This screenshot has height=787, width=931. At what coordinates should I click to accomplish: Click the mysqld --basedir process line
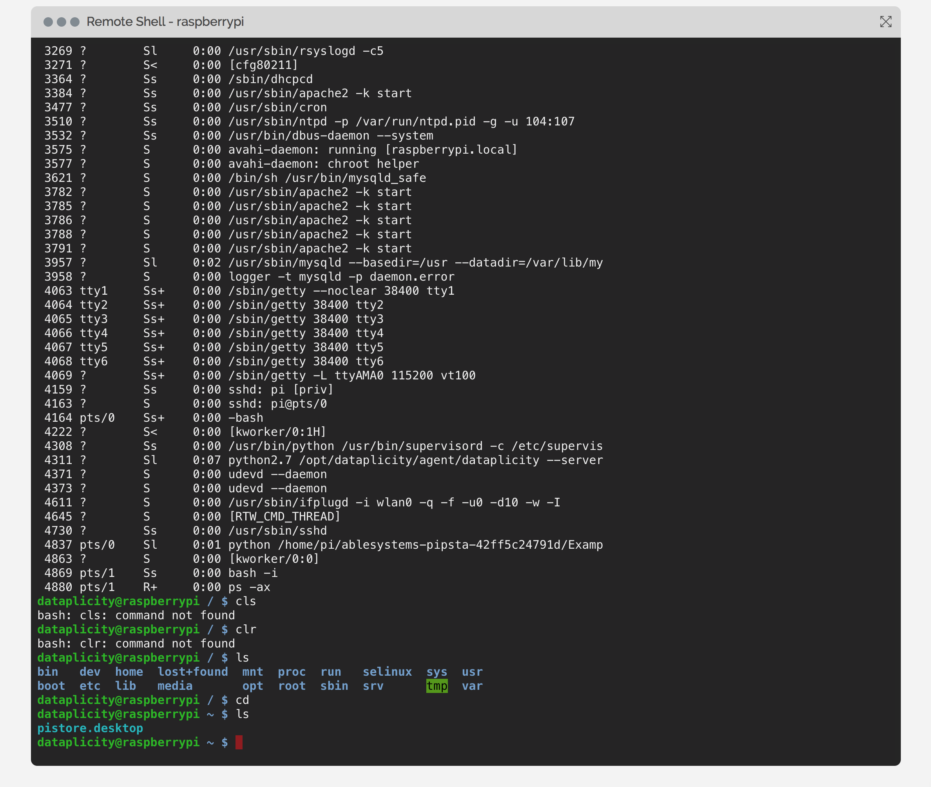(x=415, y=263)
